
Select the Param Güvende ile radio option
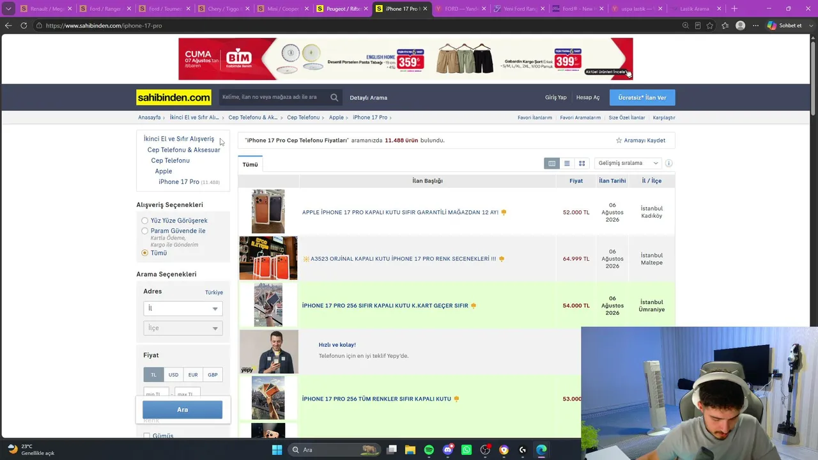[x=144, y=231]
